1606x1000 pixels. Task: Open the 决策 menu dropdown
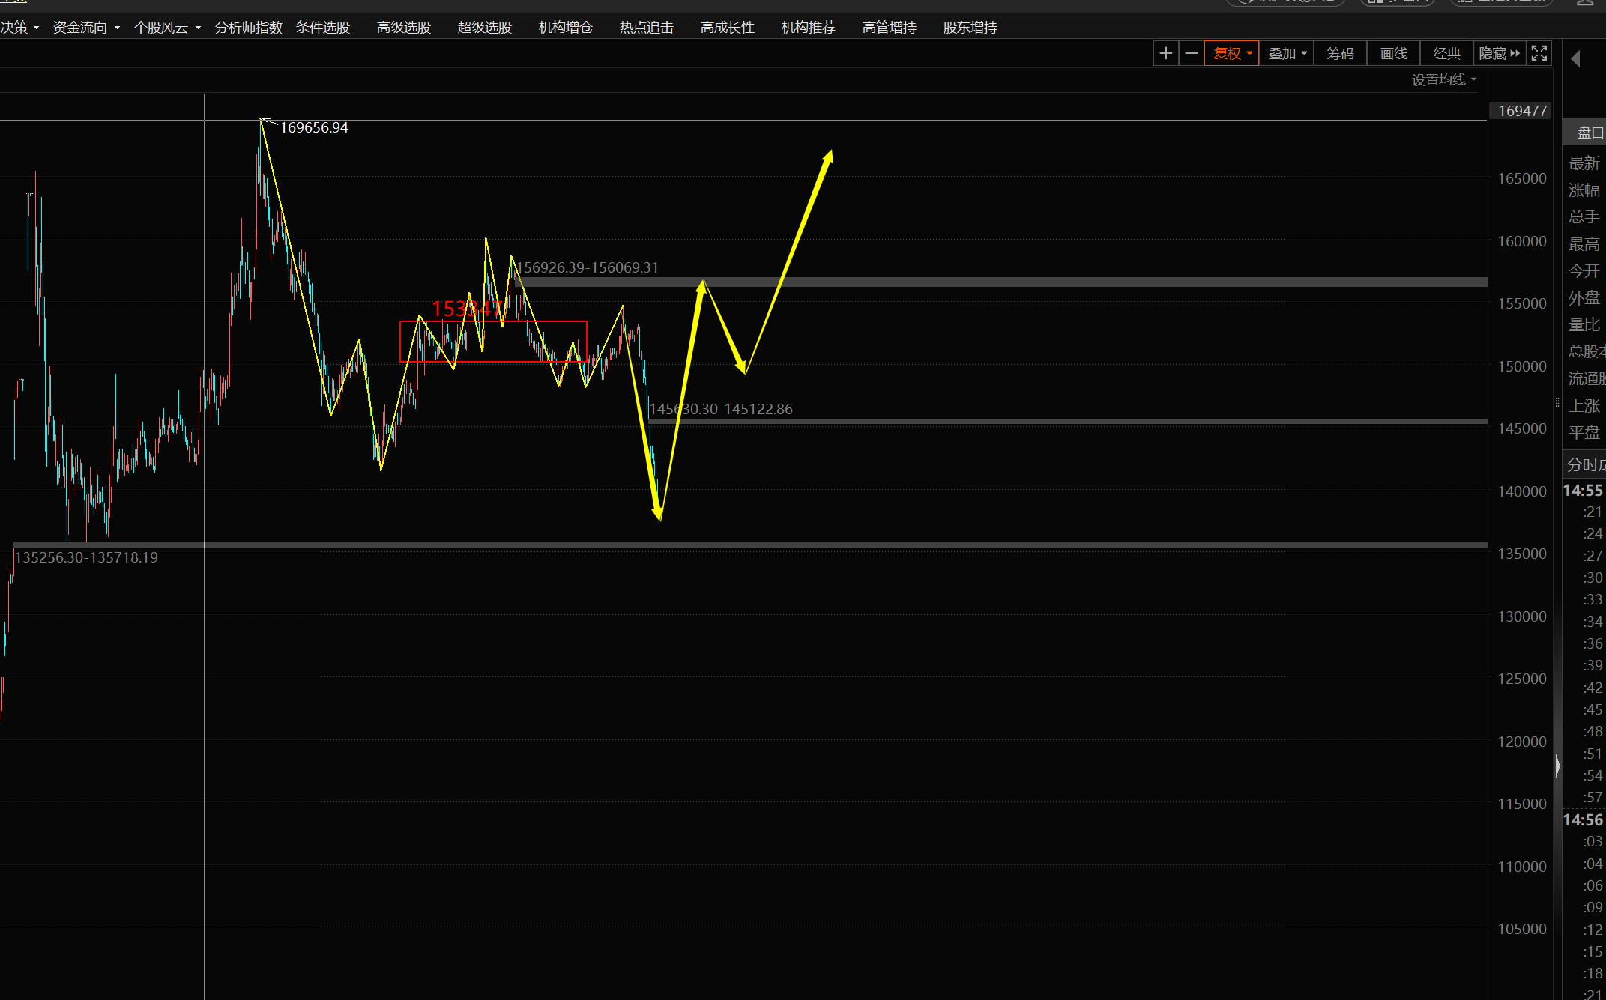click(x=19, y=28)
